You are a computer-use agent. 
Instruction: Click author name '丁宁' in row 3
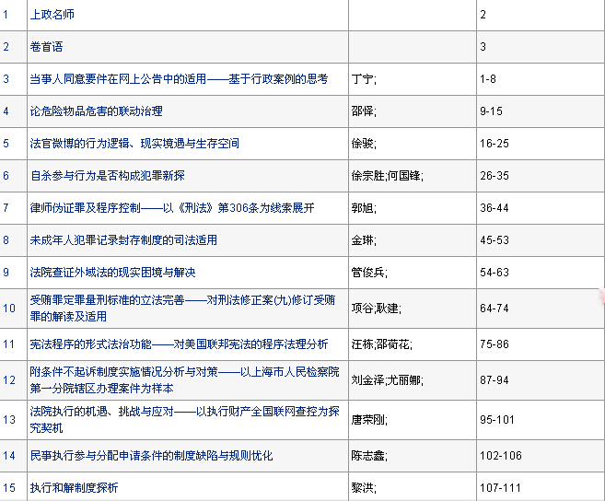click(363, 79)
